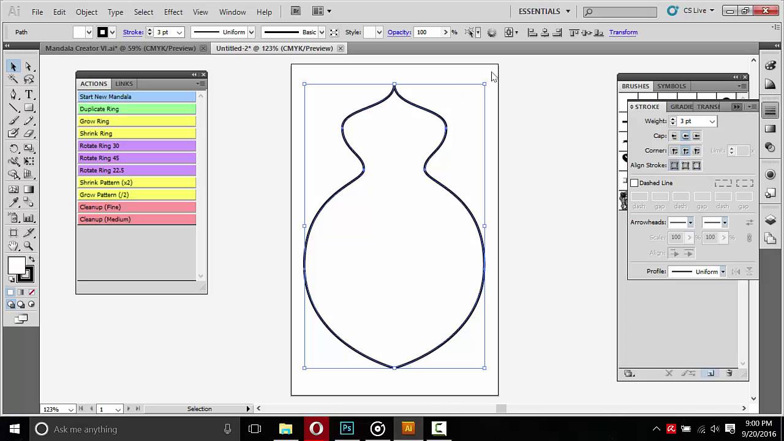The width and height of the screenshot is (784, 441).
Task: Open Layers panel icon in right dock
Action: click(x=771, y=221)
